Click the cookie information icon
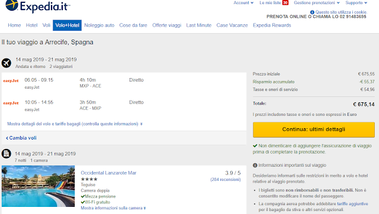The height and width of the screenshot is (214, 379). point(312,12)
